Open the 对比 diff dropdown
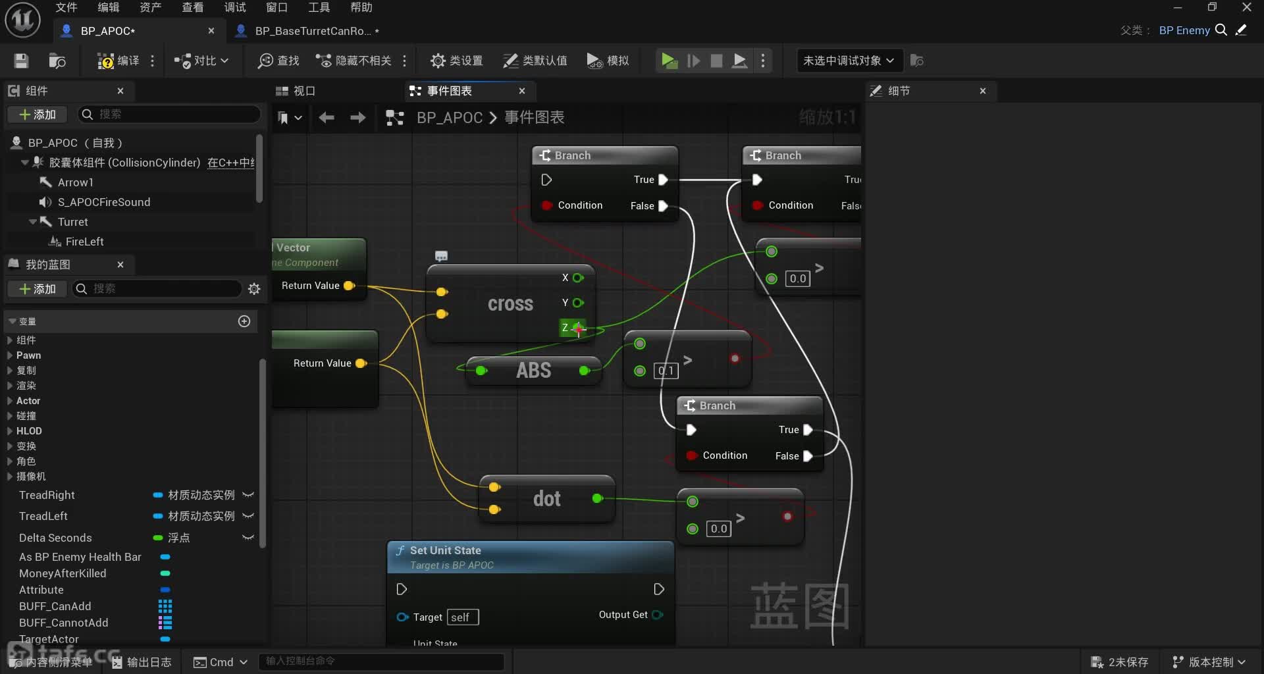The height and width of the screenshot is (674, 1264). coord(201,61)
